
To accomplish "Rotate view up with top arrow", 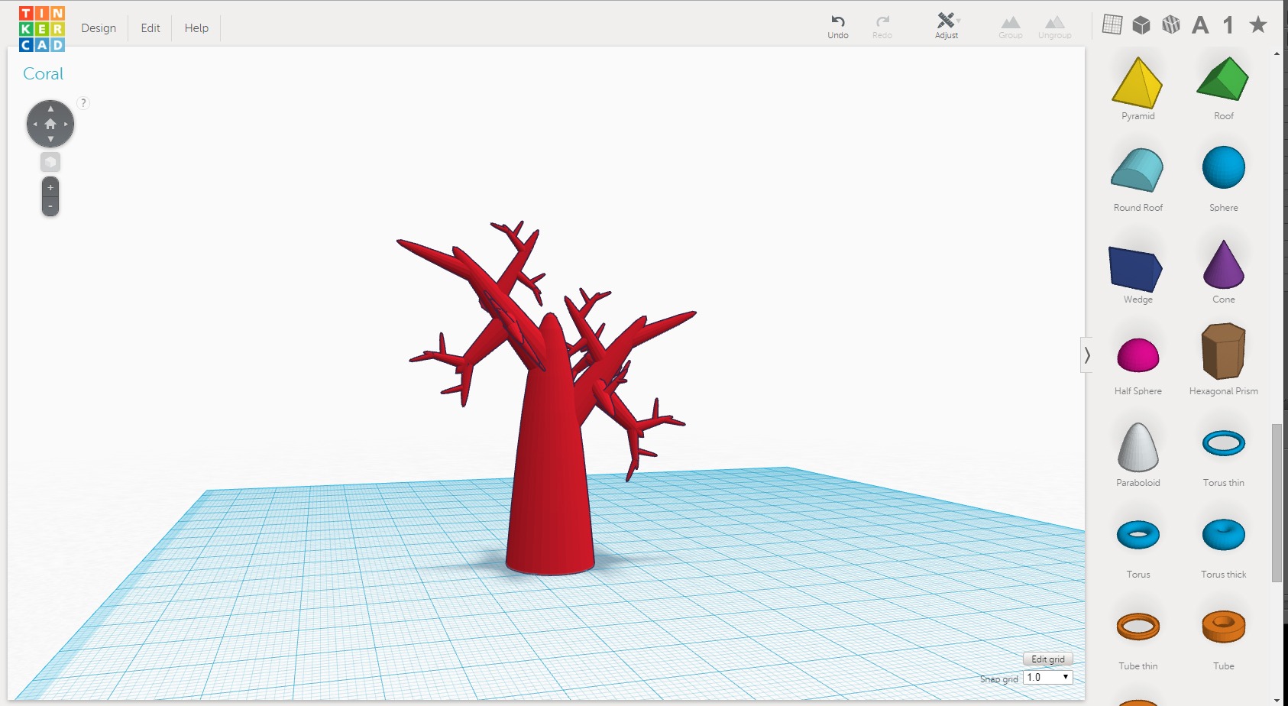I will coord(50,108).
